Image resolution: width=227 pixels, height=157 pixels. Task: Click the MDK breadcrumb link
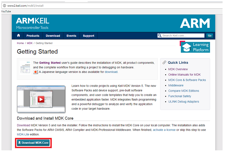click(x=30, y=43)
